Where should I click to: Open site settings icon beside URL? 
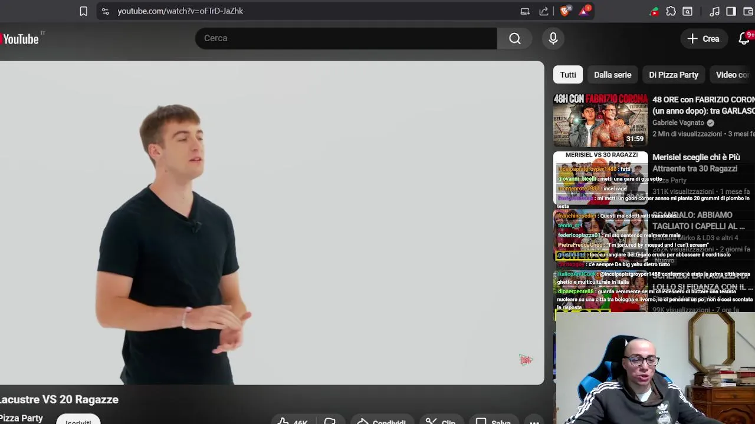click(x=105, y=11)
